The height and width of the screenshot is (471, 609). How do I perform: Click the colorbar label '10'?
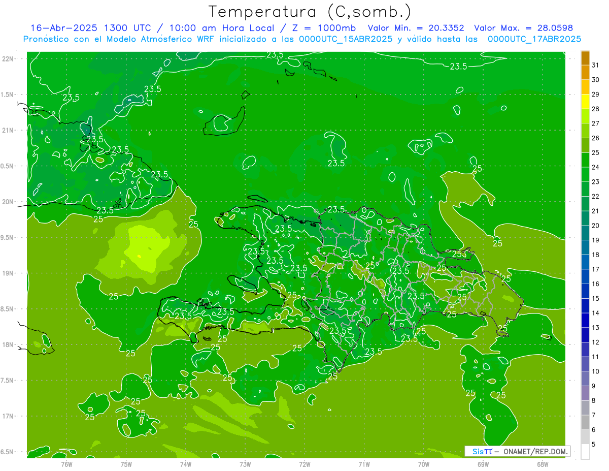click(596, 371)
